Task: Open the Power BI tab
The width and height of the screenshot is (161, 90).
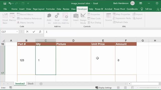Action: pos(99,9)
